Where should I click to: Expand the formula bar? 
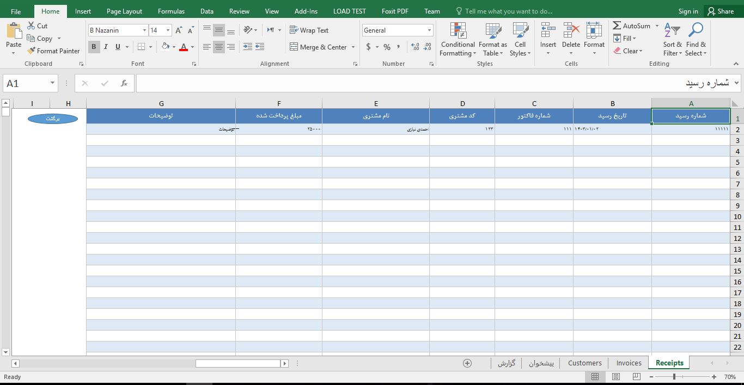click(x=737, y=83)
